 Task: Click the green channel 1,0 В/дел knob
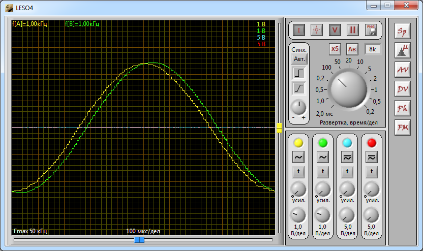322,215
